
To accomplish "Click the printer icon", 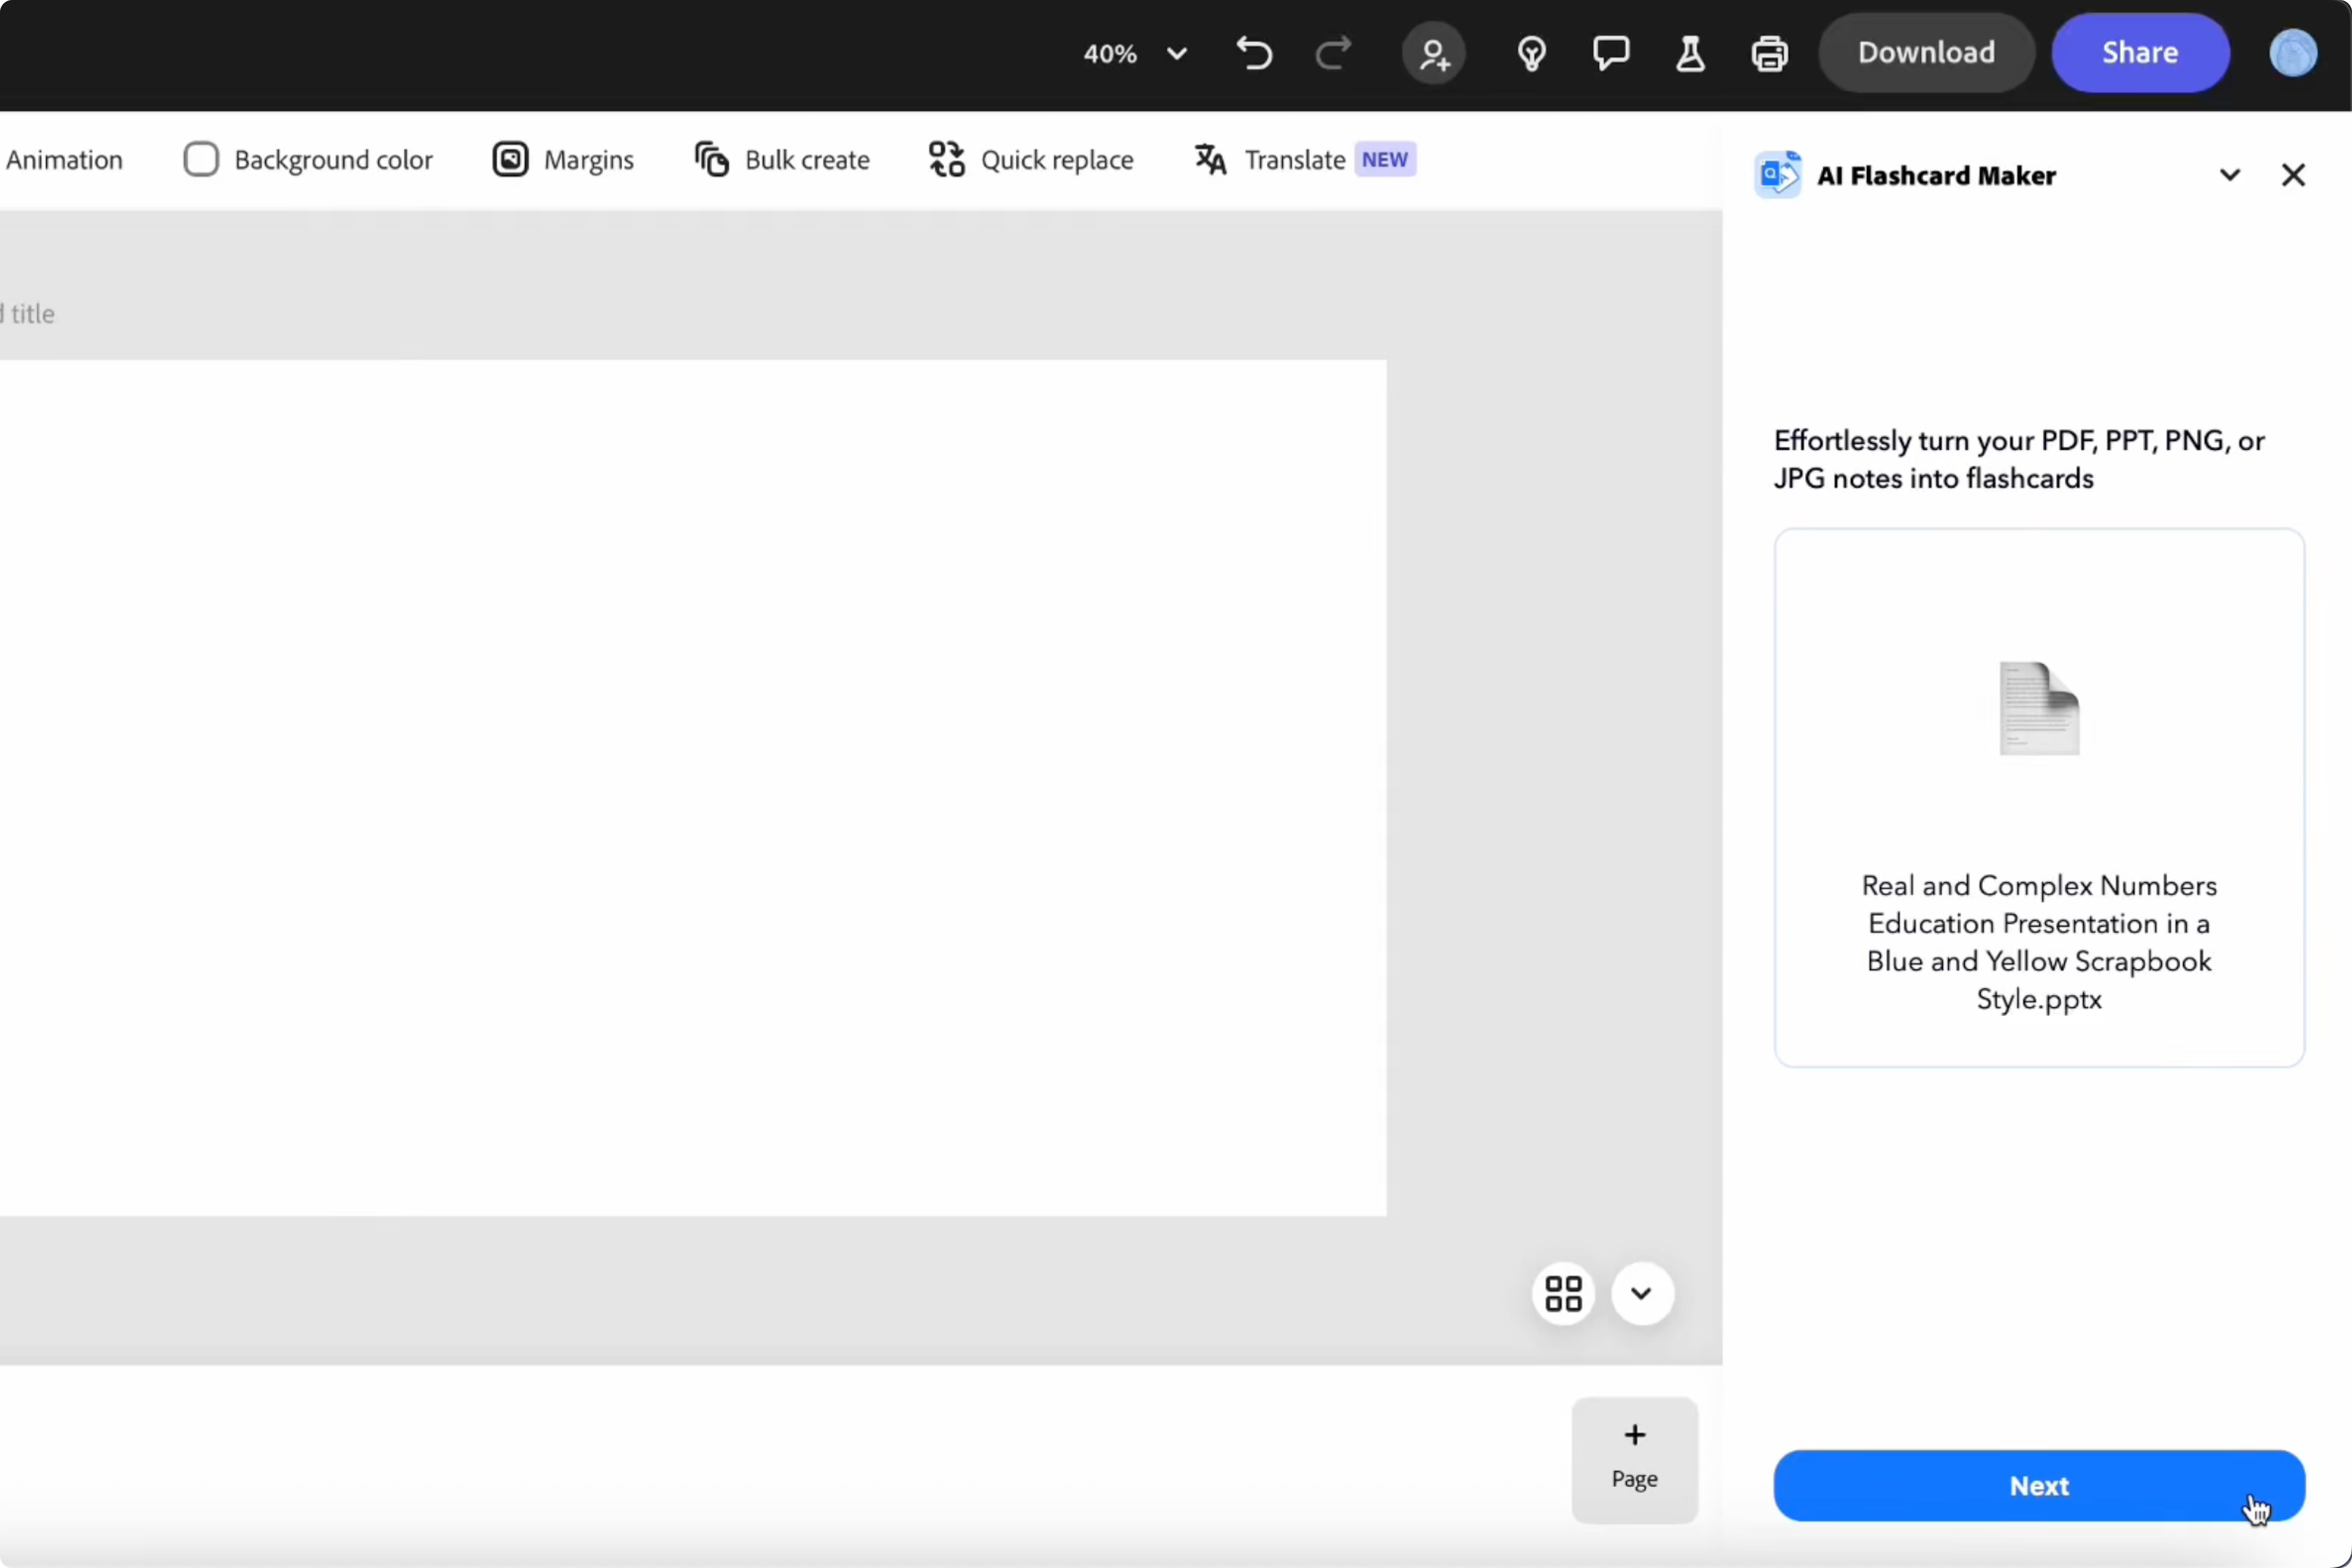I will tap(1769, 53).
